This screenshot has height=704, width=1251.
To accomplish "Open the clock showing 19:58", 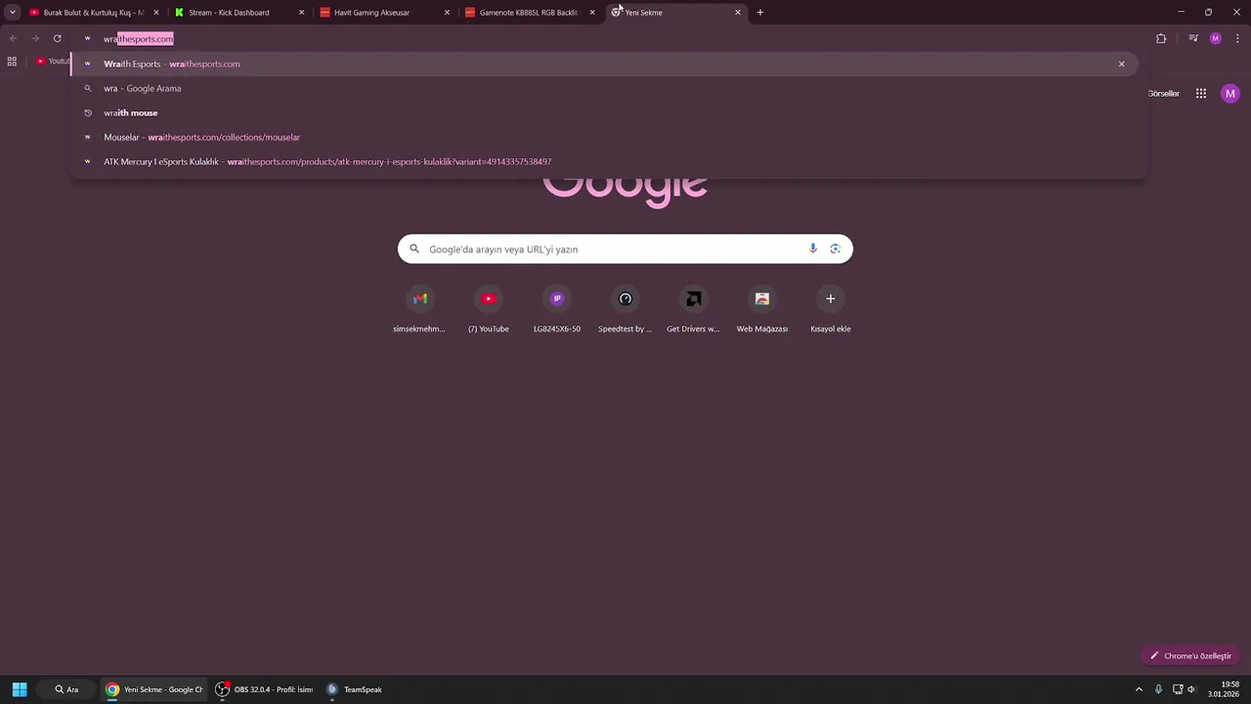I will click(x=1226, y=689).
